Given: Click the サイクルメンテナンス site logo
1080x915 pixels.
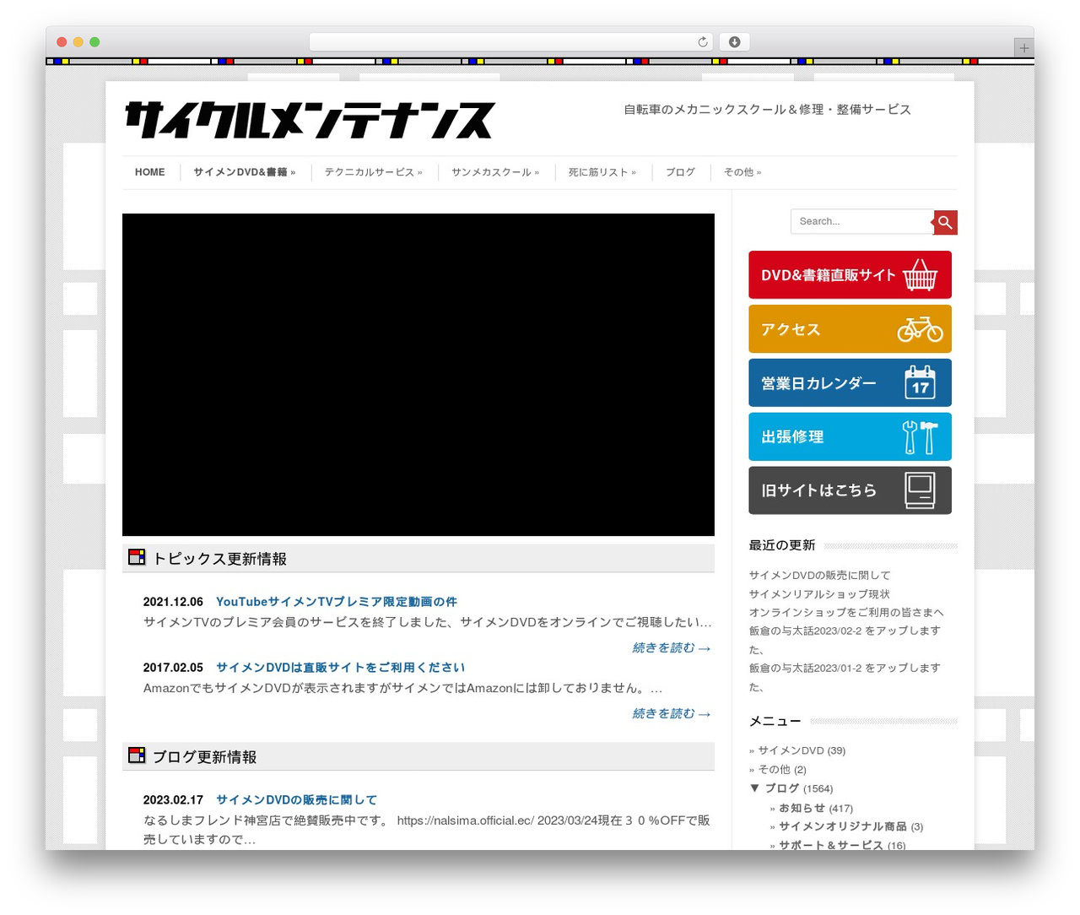Looking at the screenshot, I should 310,120.
